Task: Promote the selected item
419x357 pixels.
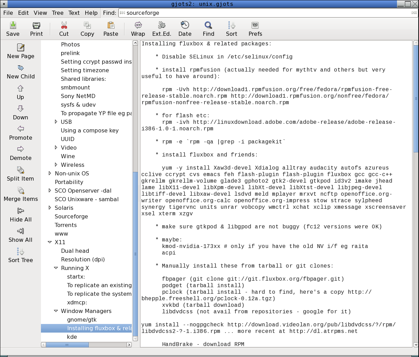Action: coord(21,133)
